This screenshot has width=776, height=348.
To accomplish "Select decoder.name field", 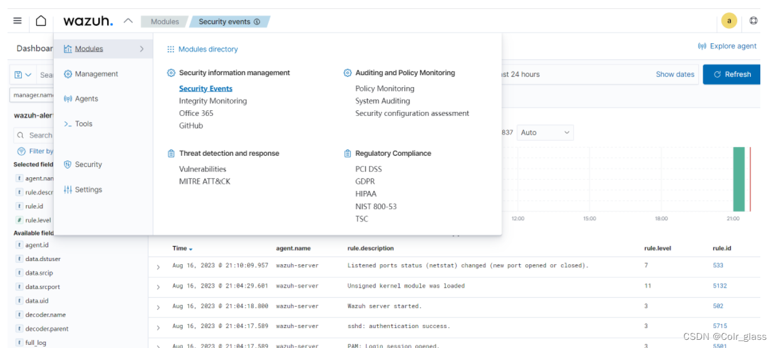I will [x=45, y=315].
